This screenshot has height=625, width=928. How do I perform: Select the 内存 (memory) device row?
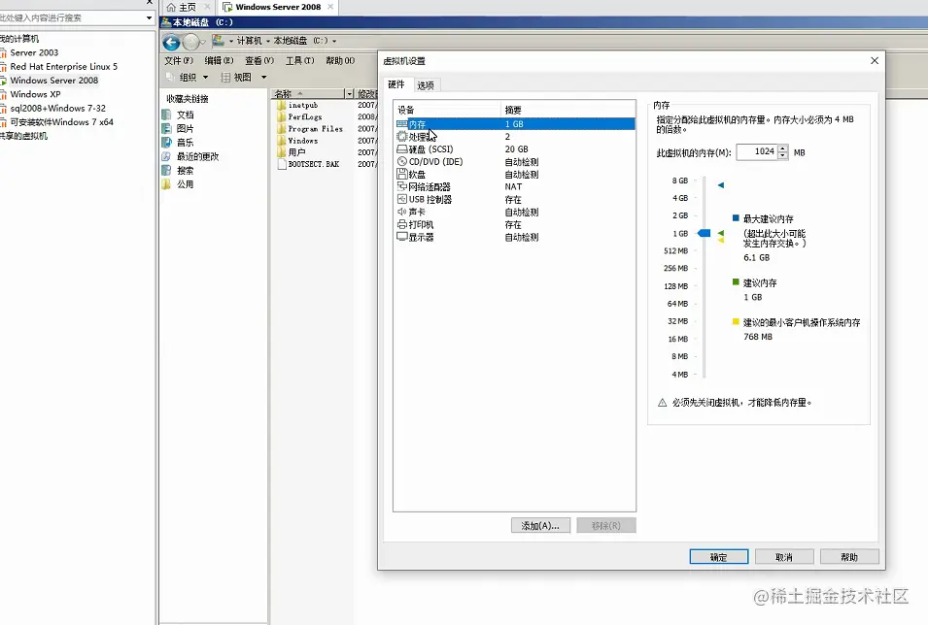tap(515, 124)
